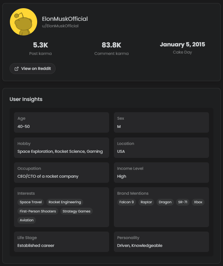The height and width of the screenshot is (266, 223).
Task: Click the external link icon in View on Reddit
Action: (x=16, y=69)
